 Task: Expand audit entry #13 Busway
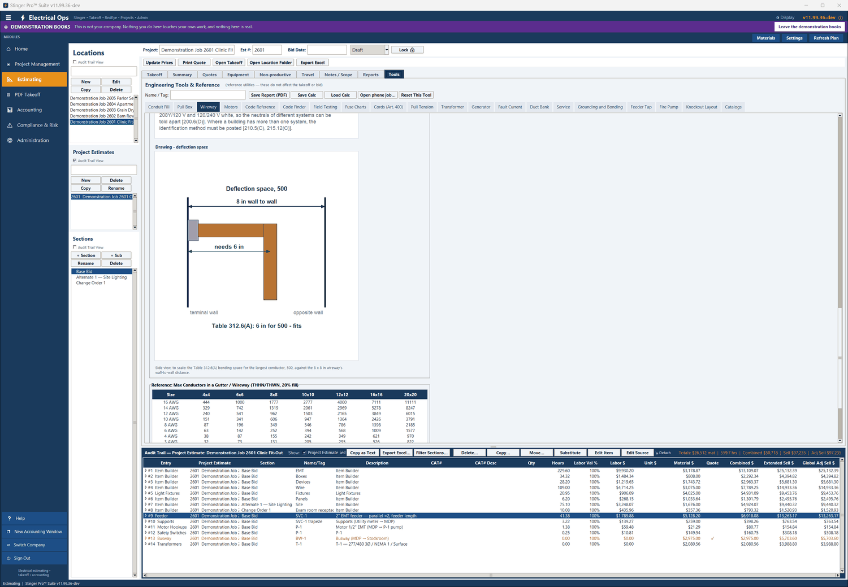[x=145, y=538]
